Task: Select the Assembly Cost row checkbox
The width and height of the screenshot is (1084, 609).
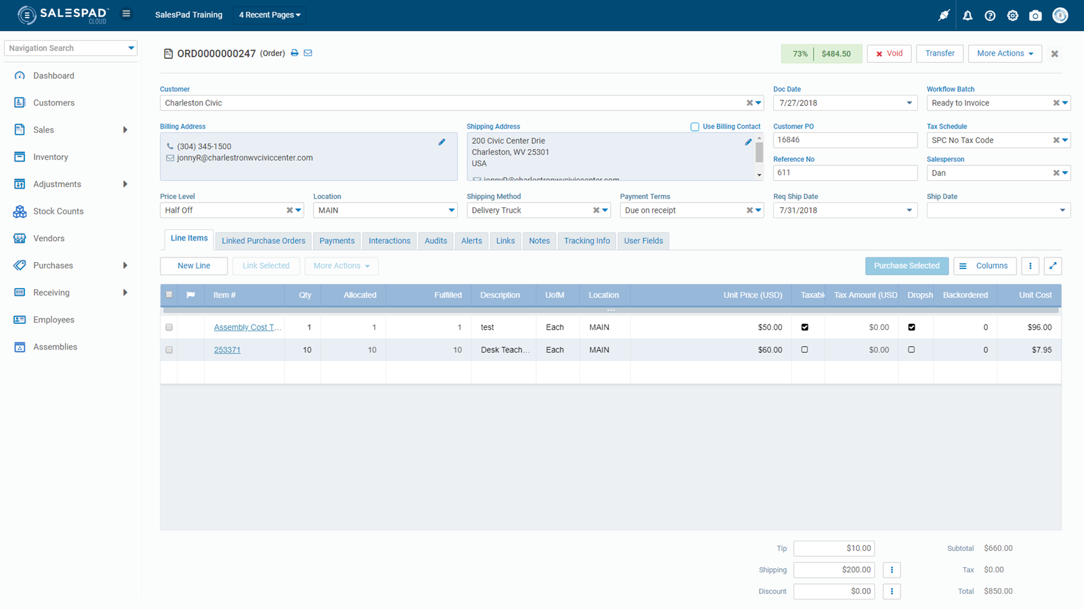Action: 169,327
